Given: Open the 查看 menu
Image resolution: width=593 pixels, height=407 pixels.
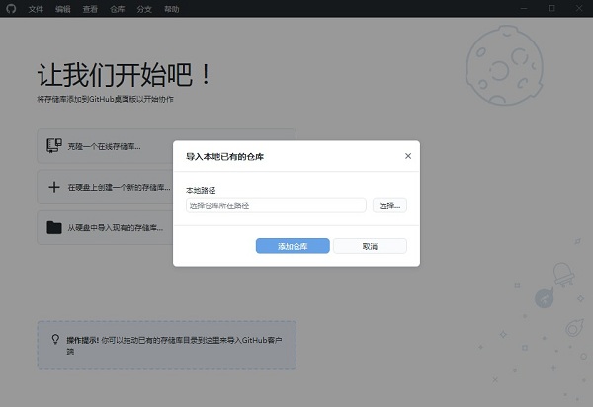Looking at the screenshot, I should (x=90, y=9).
